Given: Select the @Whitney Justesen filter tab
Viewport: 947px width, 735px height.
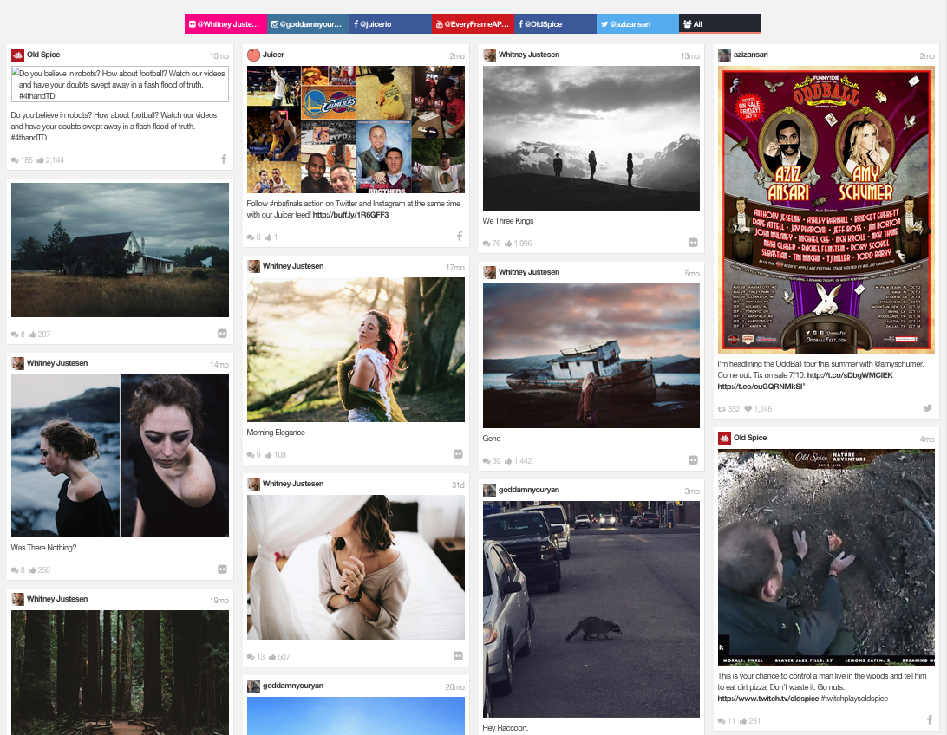Looking at the screenshot, I should click(224, 23).
